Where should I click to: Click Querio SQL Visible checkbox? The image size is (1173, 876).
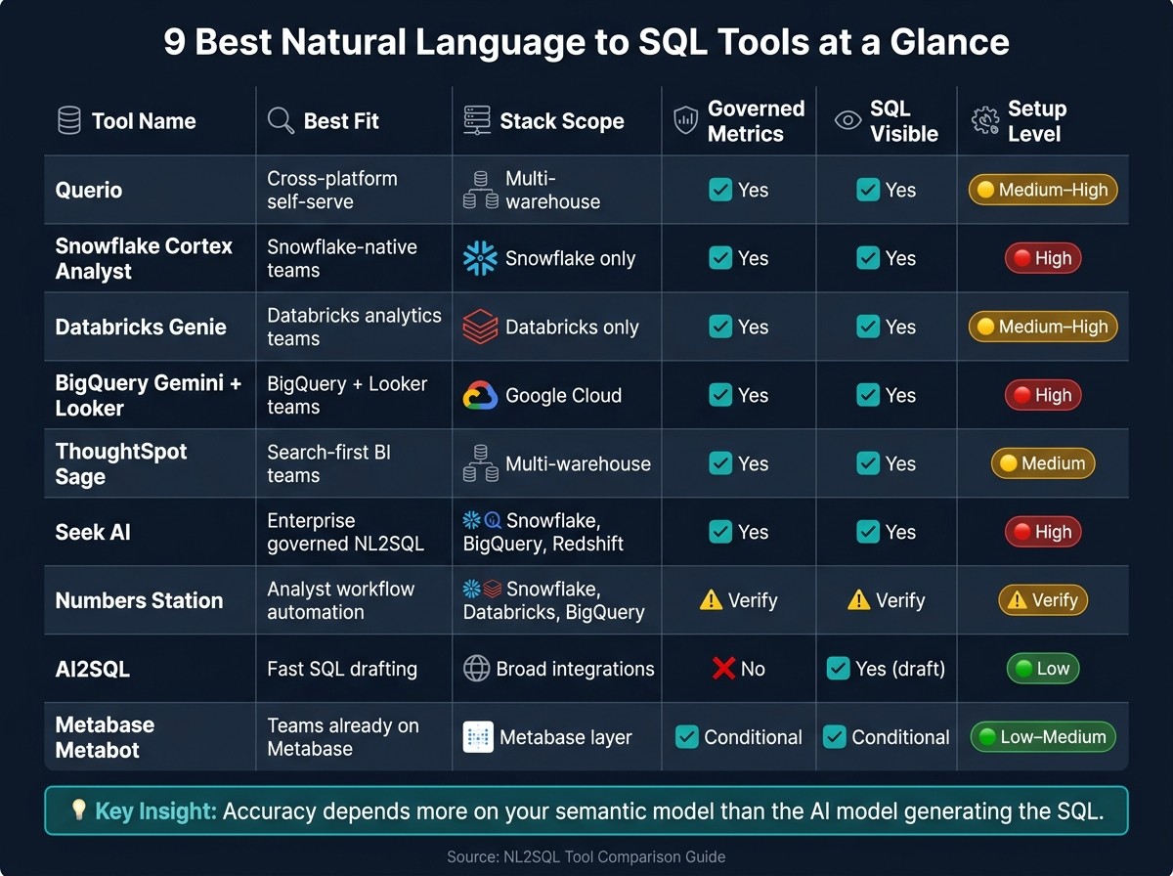coord(868,190)
